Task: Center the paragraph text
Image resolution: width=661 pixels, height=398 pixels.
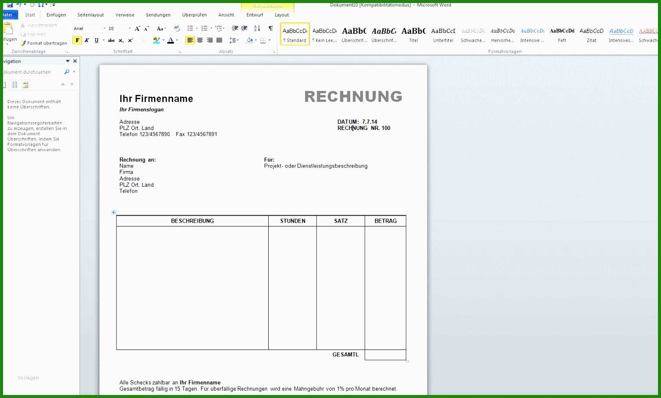Action: (200, 40)
